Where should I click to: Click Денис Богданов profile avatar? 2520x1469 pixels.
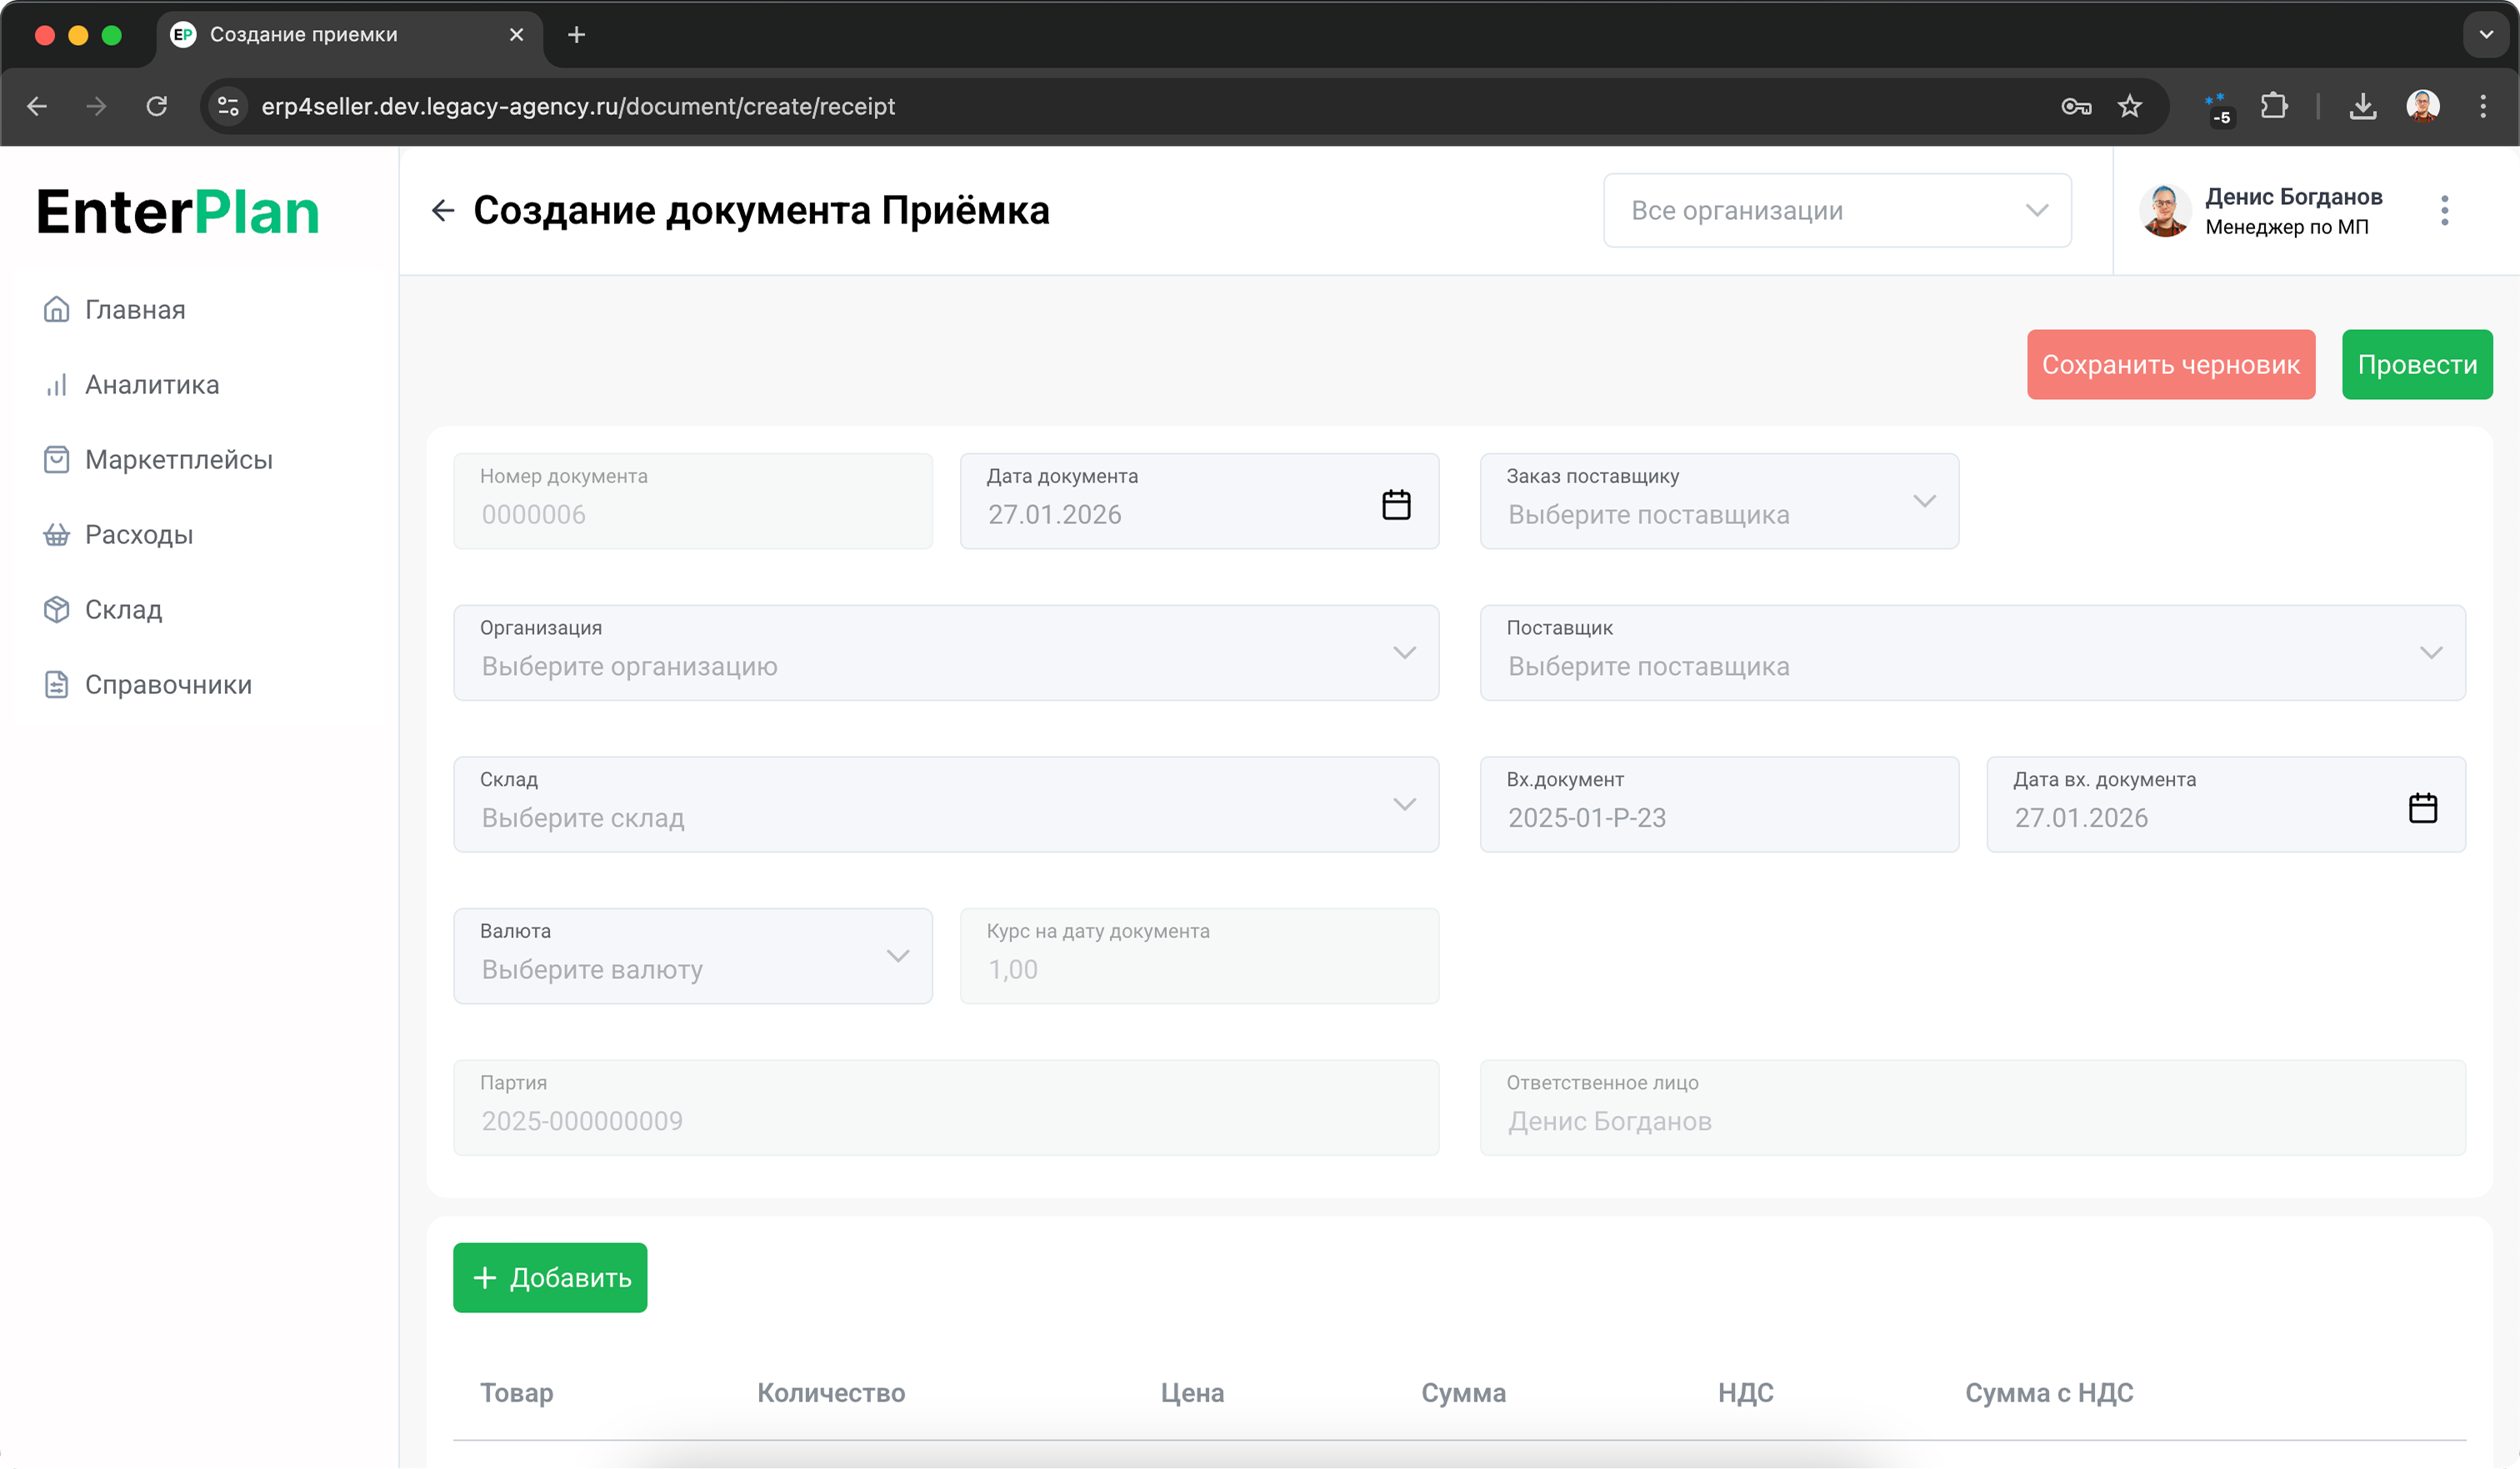pyautogui.click(x=2165, y=210)
